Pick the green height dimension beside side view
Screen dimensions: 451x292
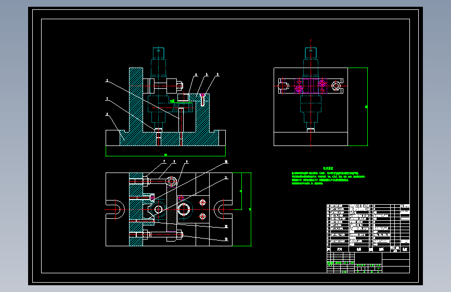pyautogui.click(x=366, y=107)
